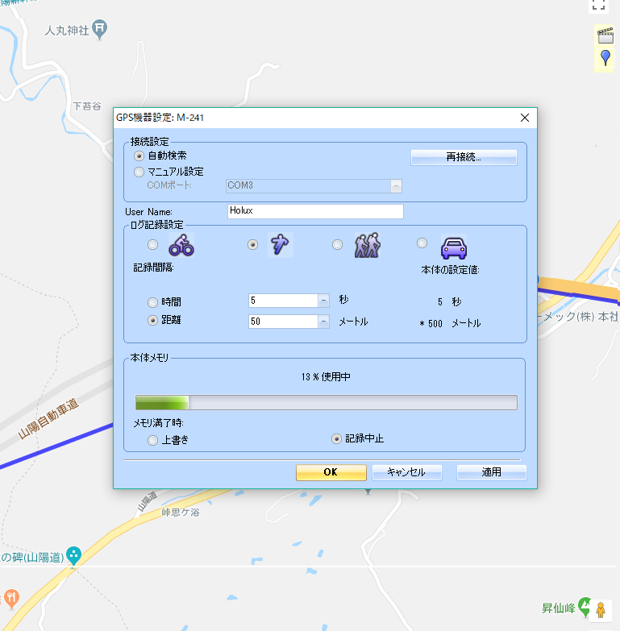
Task: Click the 下苔谷 place label
Action: point(87,106)
